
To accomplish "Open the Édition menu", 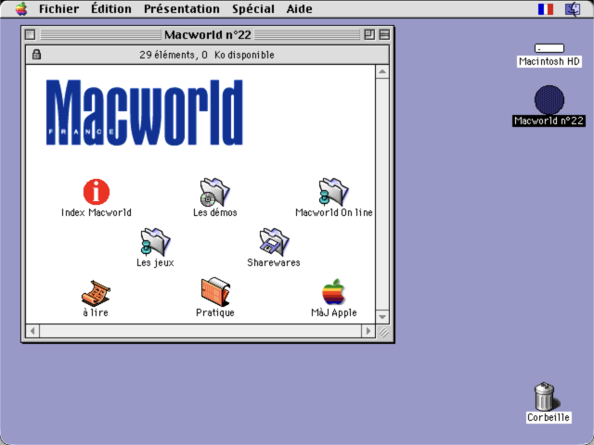I will coord(111,8).
